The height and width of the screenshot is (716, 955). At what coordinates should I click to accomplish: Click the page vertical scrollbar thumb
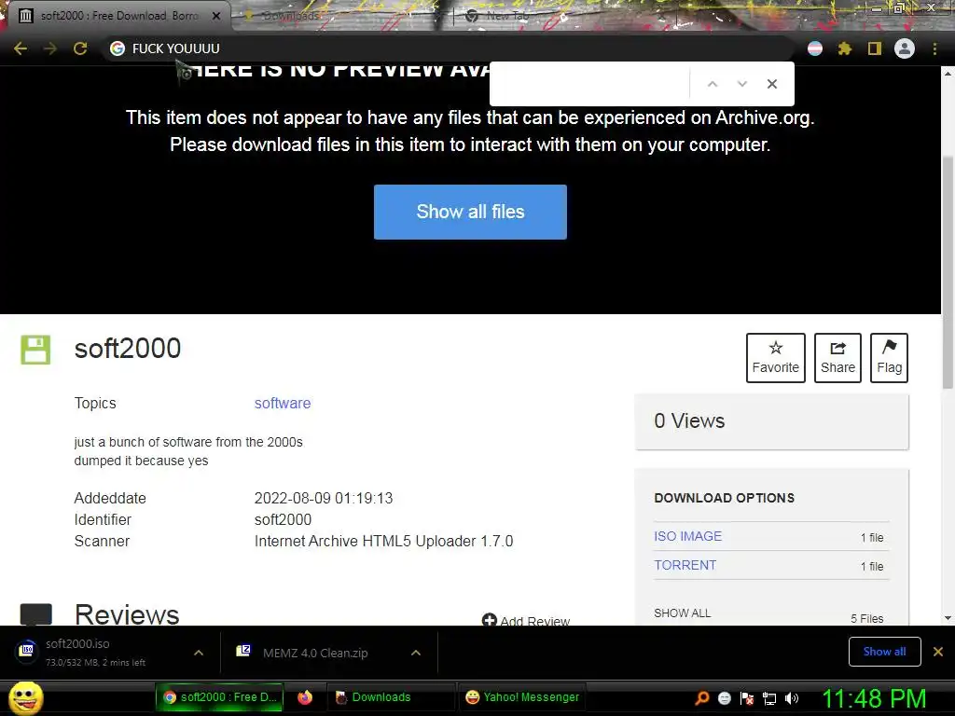[x=948, y=271]
